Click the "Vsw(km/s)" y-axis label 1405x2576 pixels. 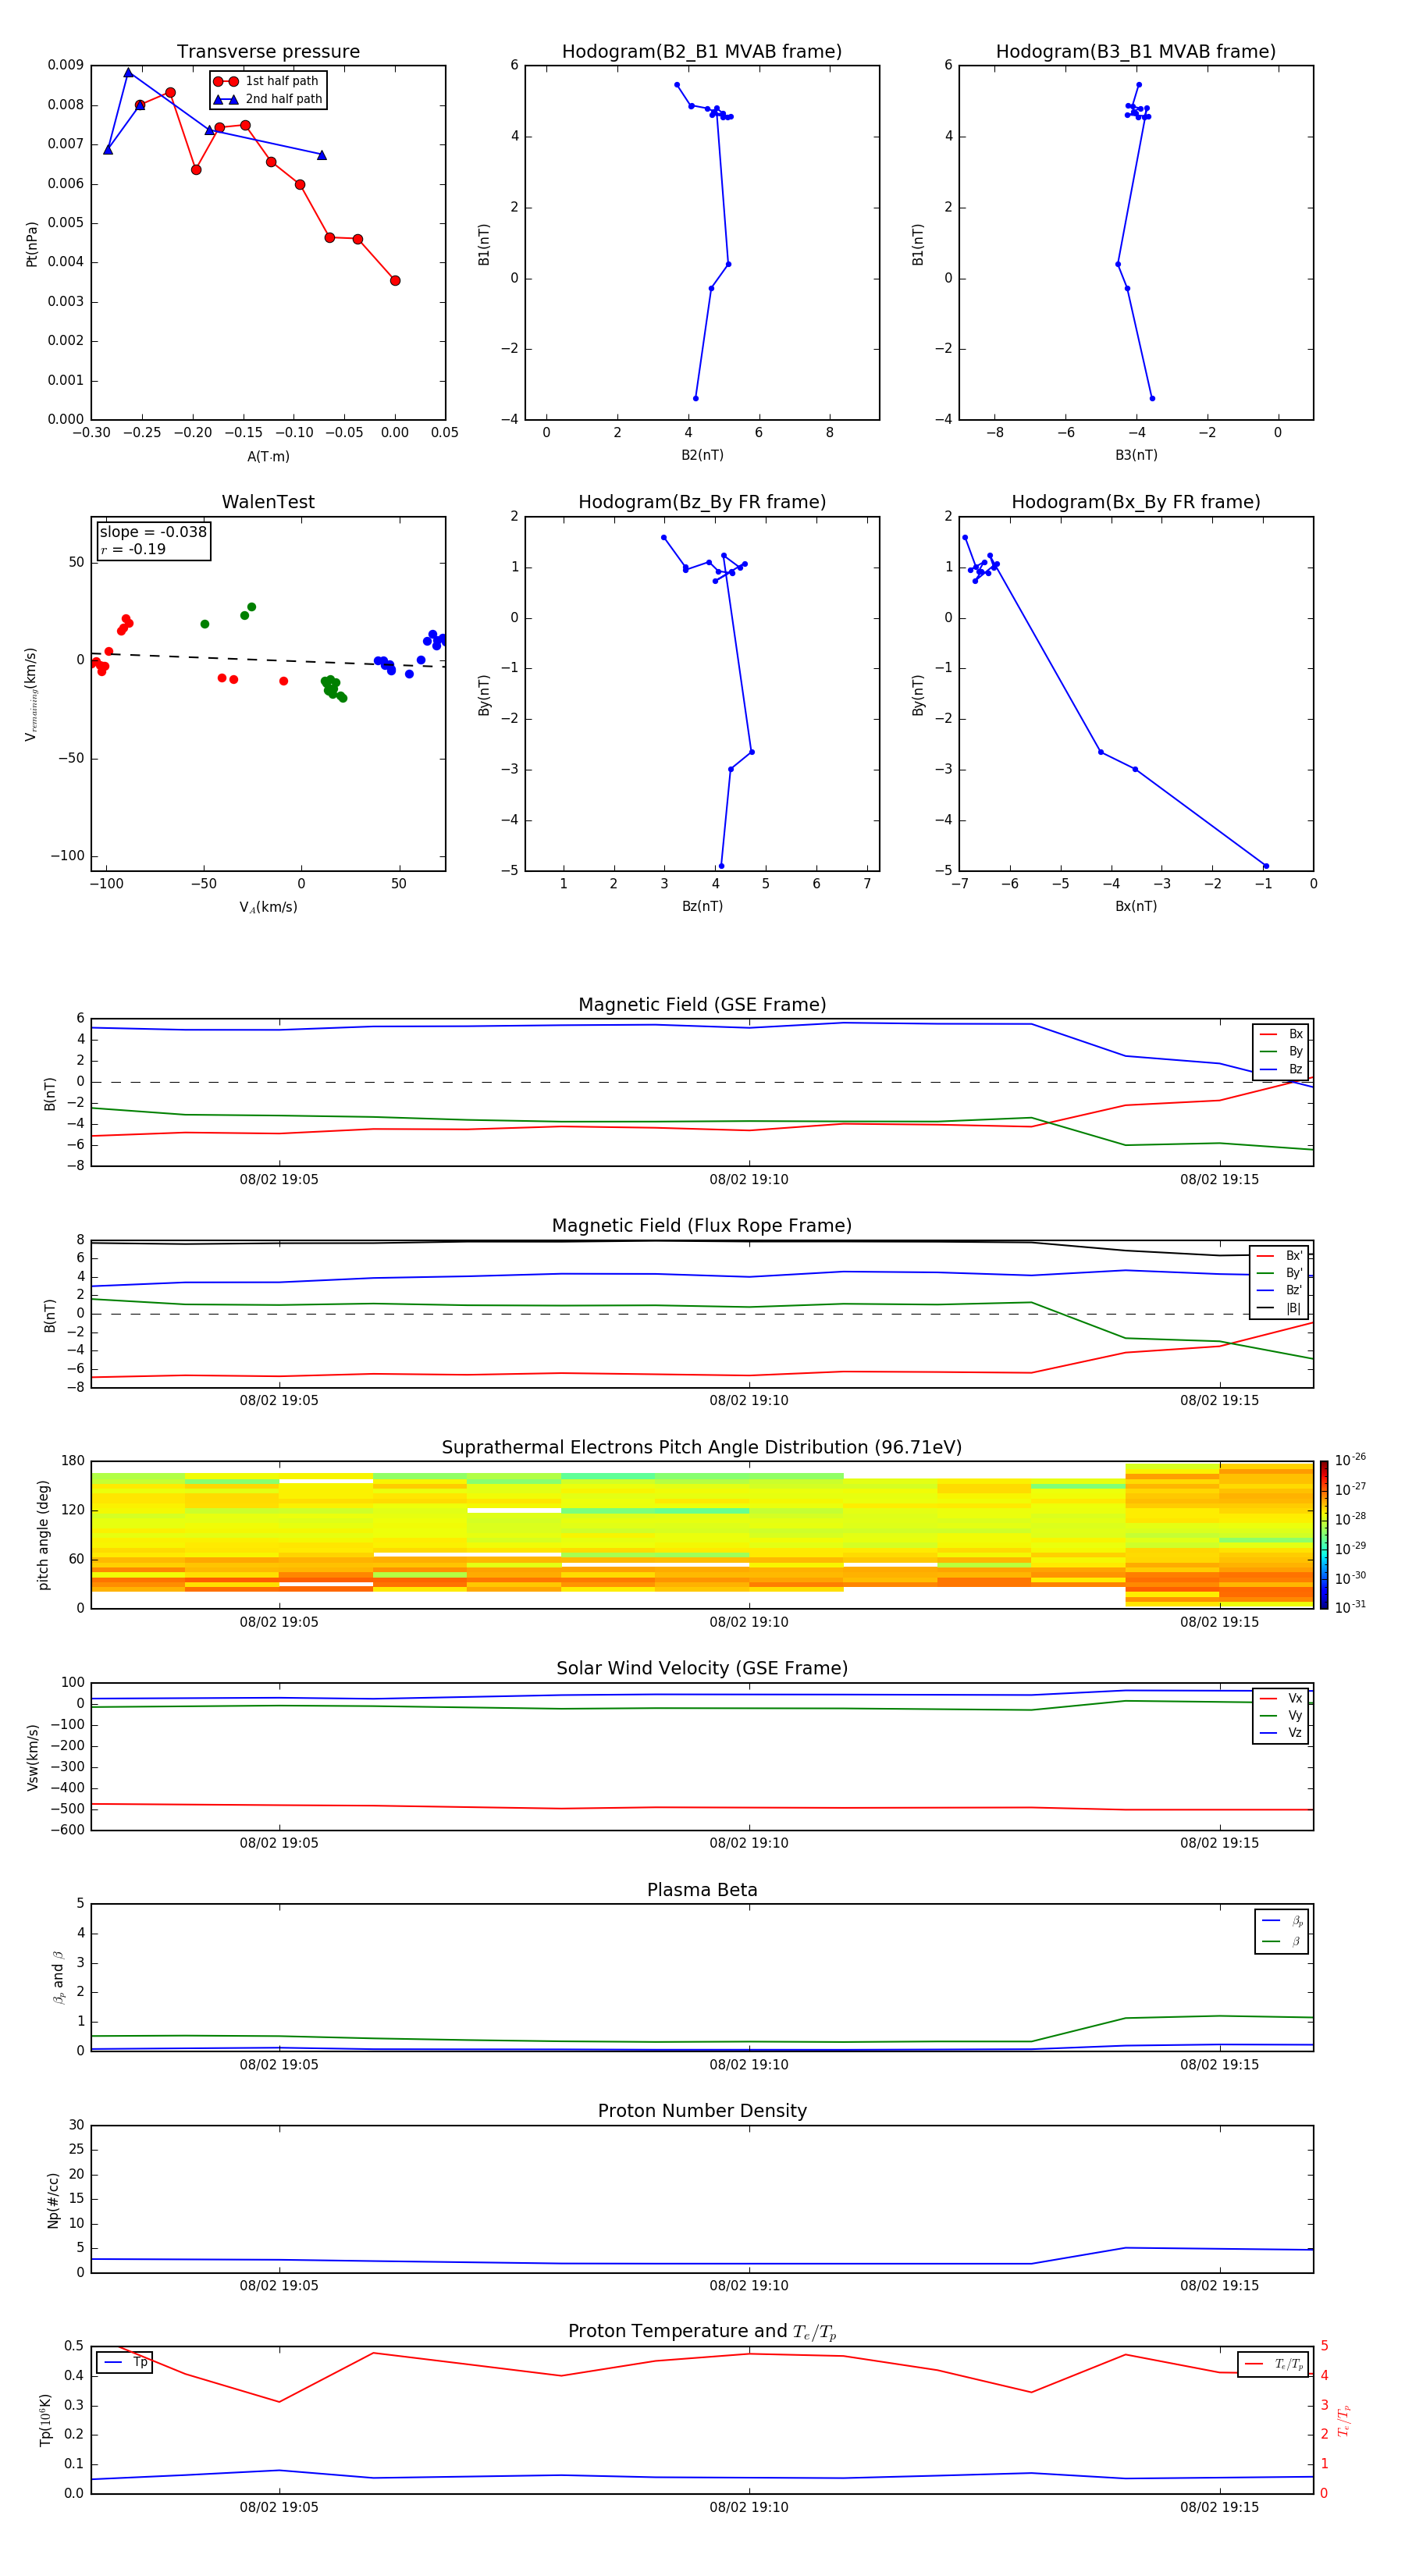[x=33, y=1757]
